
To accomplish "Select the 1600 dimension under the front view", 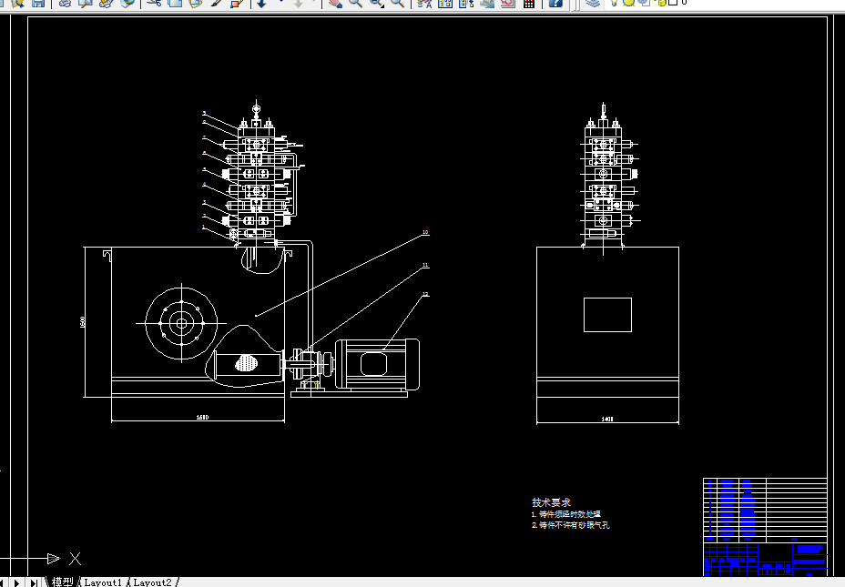I will pyautogui.click(x=202, y=418).
